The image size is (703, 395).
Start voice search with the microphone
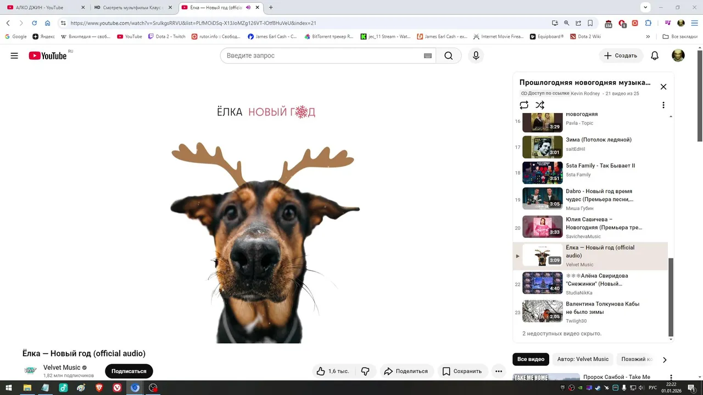click(x=476, y=55)
